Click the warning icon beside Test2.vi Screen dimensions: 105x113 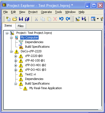pos(21,75)
